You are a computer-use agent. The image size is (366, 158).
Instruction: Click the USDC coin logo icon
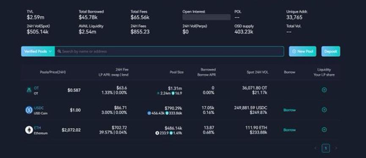click(x=29, y=110)
